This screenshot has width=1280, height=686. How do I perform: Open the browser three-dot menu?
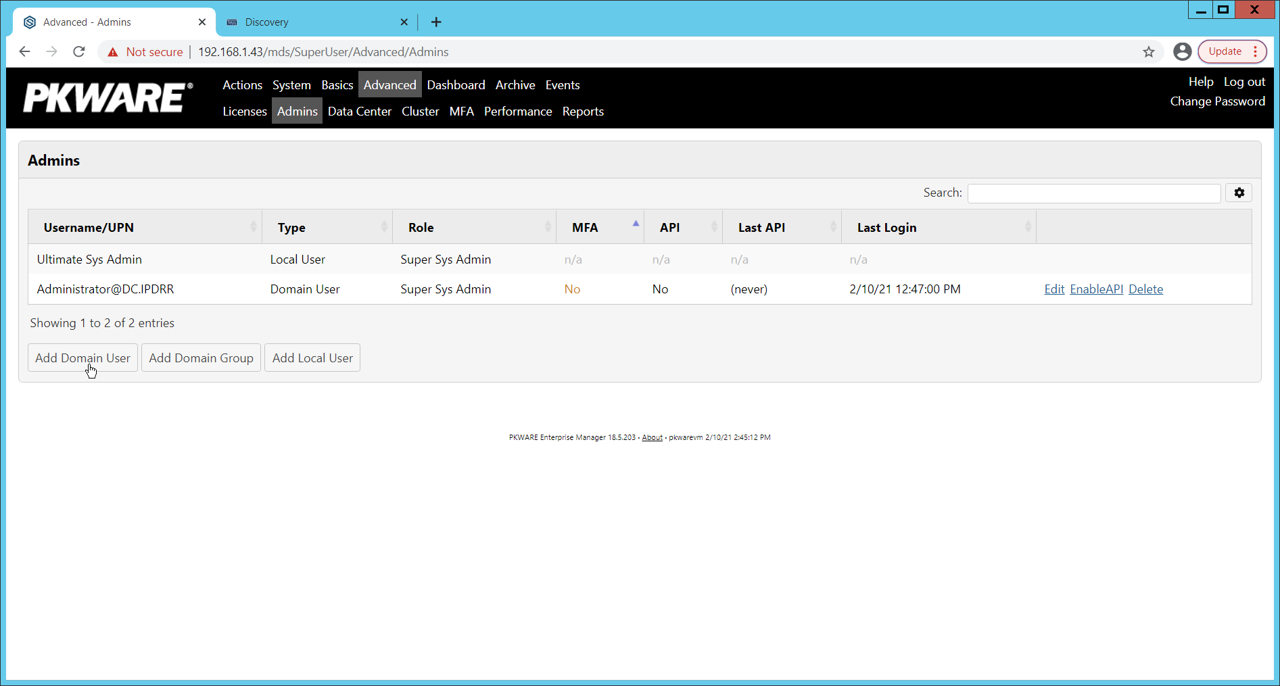[x=1256, y=51]
